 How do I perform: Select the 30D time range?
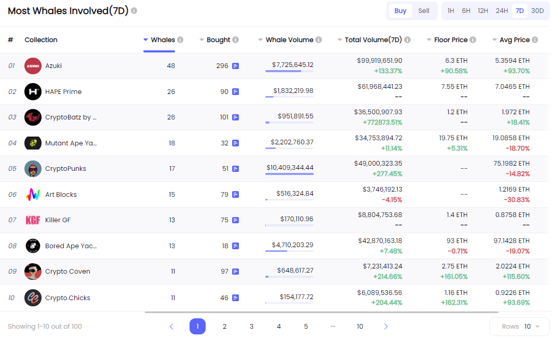point(537,11)
